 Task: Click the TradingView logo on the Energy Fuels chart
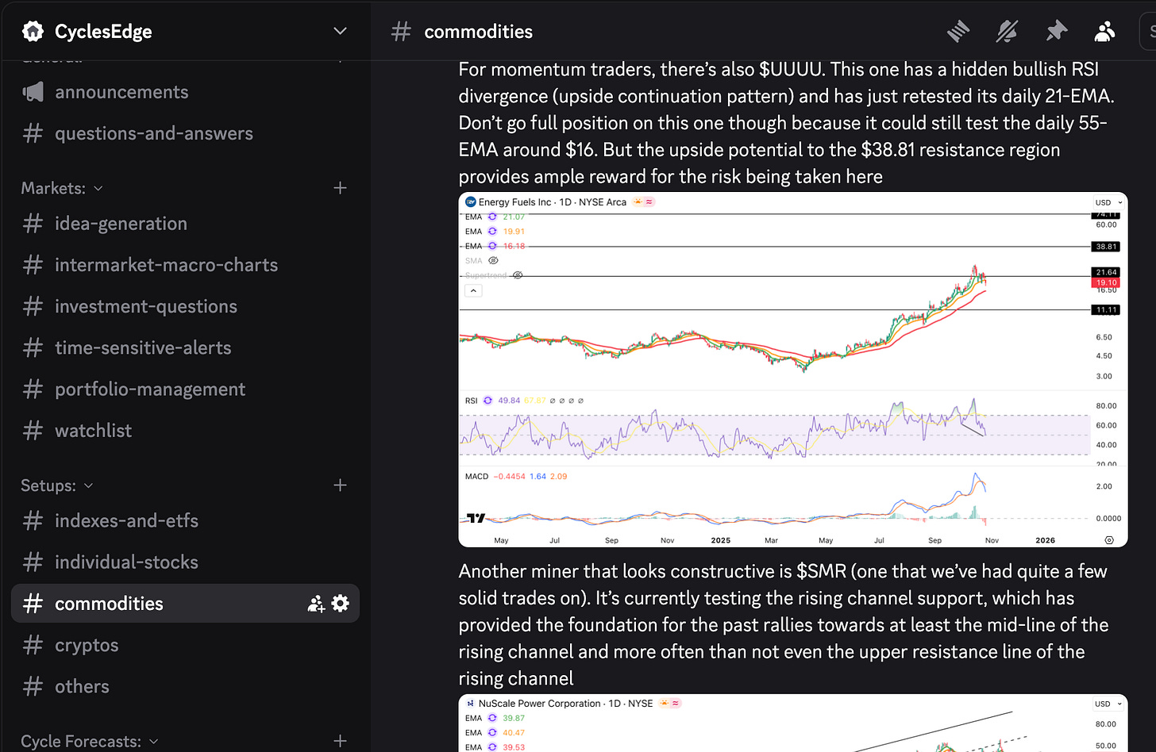[476, 518]
